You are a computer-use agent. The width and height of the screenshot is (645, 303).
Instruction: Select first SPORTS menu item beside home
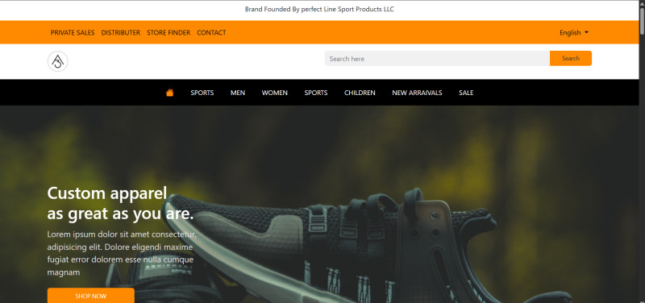tap(202, 93)
